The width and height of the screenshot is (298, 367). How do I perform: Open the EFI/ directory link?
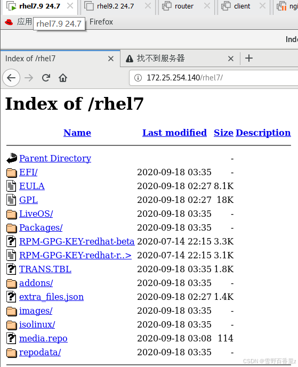pyautogui.click(x=28, y=172)
